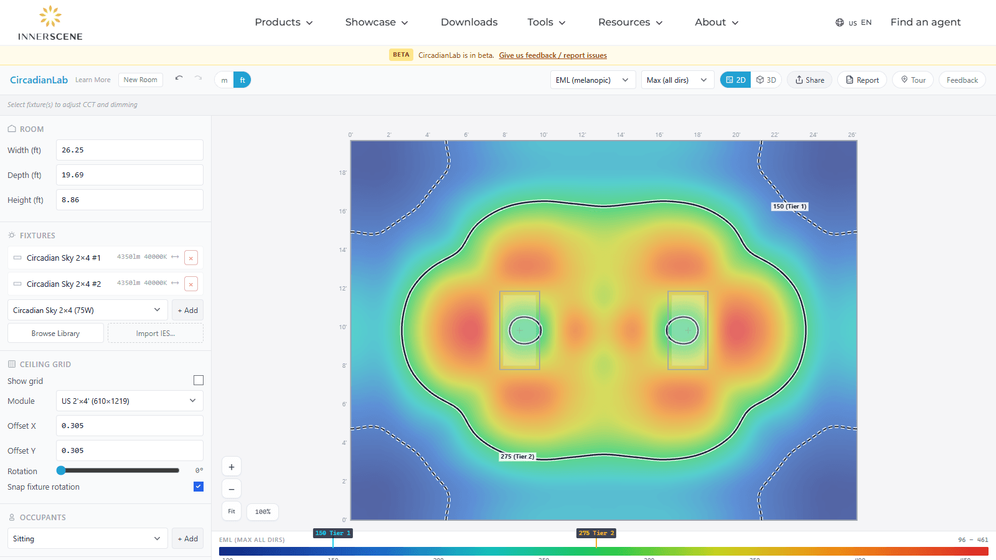Viewport: 996px width, 560px height.
Task: Remove Circadian Sky 2×4 #1 fixture
Action: click(x=191, y=258)
